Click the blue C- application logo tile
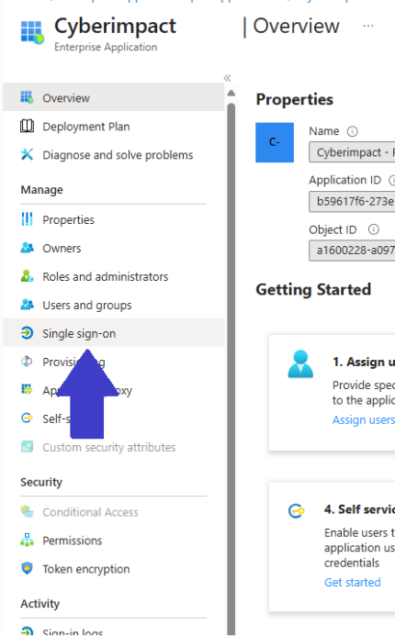This screenshot has height=636, width=395. coord(275,142)
